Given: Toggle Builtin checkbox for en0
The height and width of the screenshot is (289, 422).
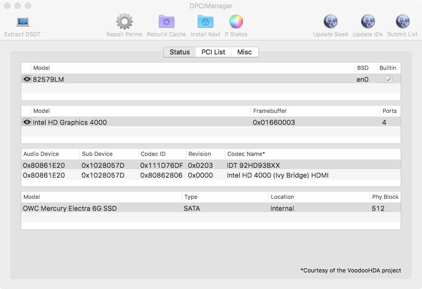Looking at the screenshot, I should pos(389,79).
